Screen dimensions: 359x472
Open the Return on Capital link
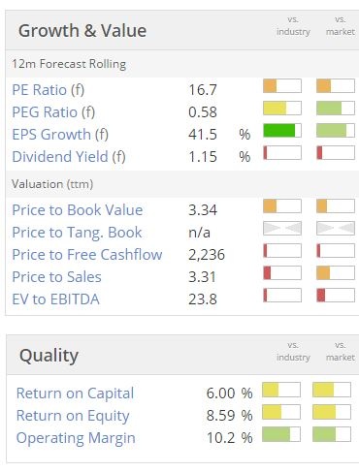point(75,393)
